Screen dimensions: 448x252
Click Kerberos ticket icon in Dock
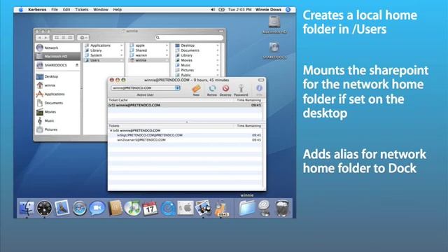221,208
